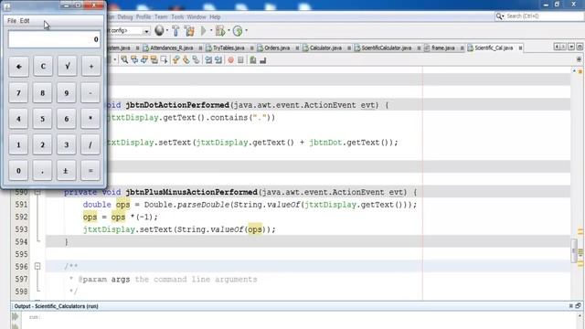Image resolution: width=585 pixels, height=329 pixels.
Task: Click the Shift Line Right editor icon
Action: pos(218,60)
